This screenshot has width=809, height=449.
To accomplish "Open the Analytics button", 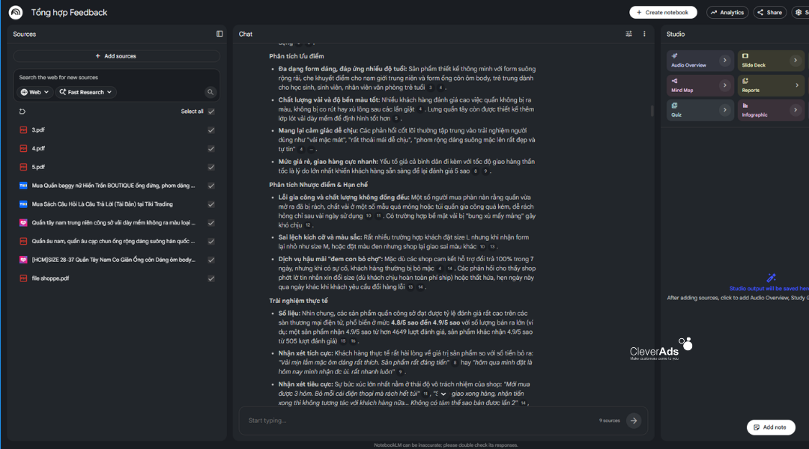I will (727, 13).
